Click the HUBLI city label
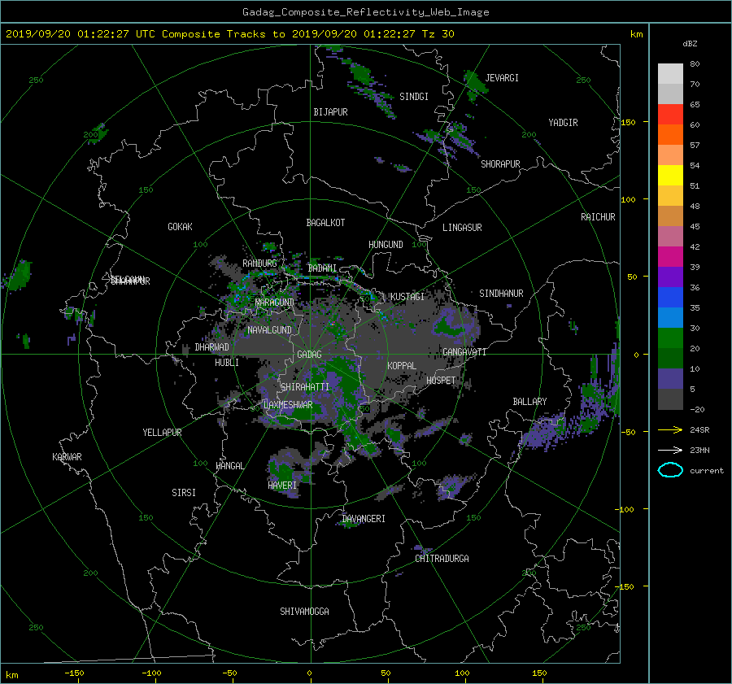Image resolution: width=732 pixels, height=684 pixels. (x=227, y=363)
